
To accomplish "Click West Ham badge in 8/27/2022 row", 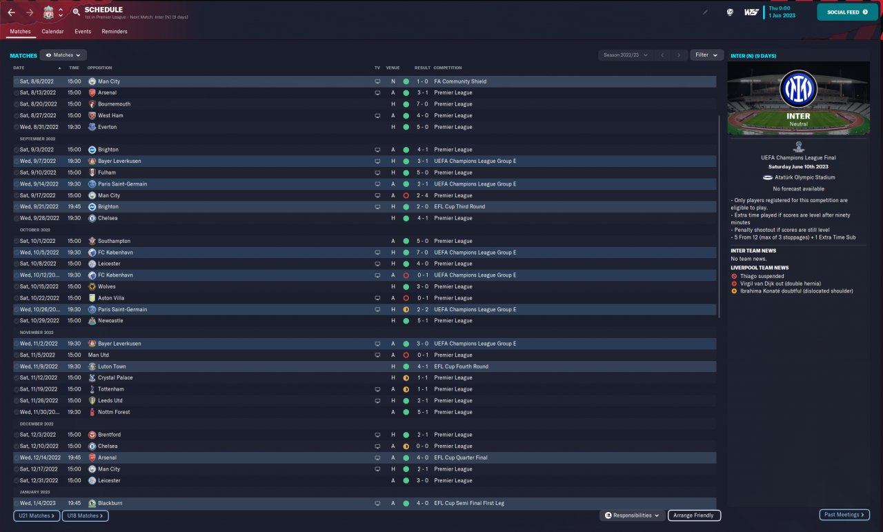I will [92, 115].
